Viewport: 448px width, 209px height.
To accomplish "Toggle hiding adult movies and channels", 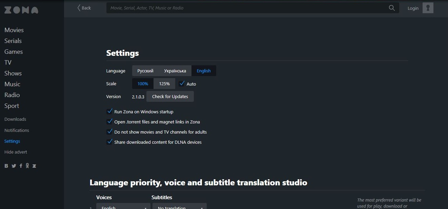I will coord(109,132).
